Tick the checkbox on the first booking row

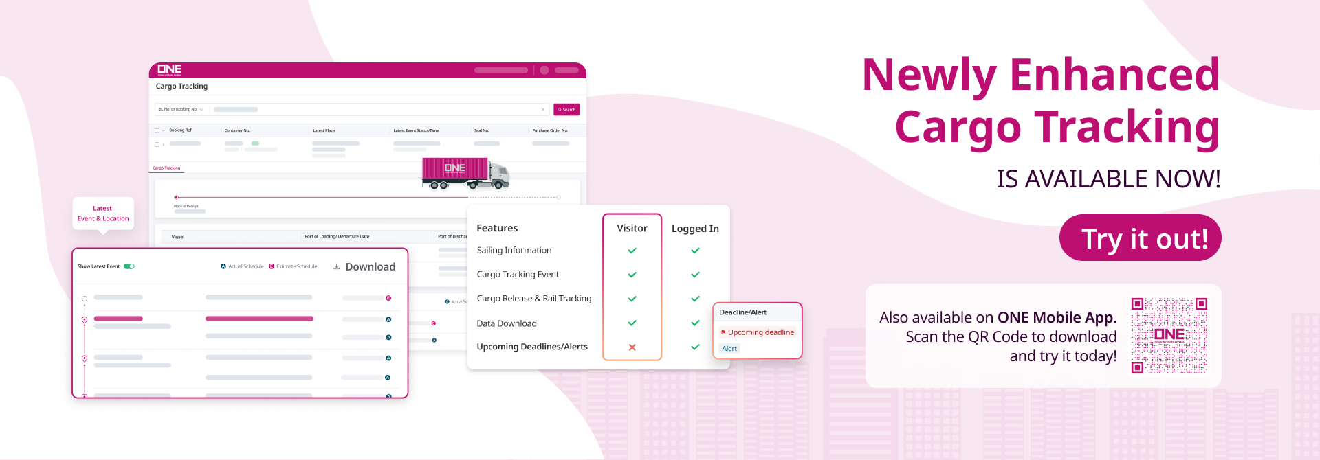(157, 145)
